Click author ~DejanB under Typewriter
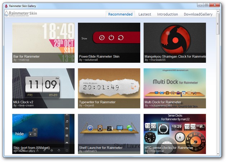This screenshot has width=226, height=162. tap(88, 106)
